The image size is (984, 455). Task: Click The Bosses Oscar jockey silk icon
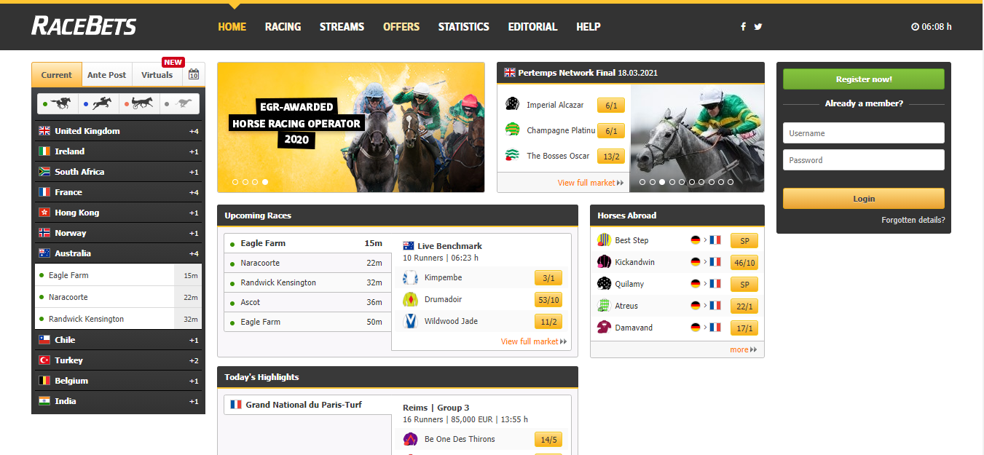512,155
